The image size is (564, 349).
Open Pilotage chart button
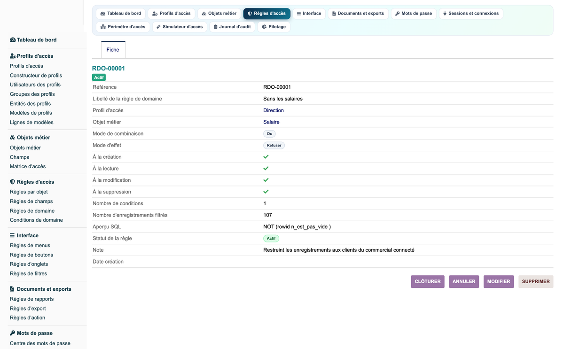tap(274, 27)
